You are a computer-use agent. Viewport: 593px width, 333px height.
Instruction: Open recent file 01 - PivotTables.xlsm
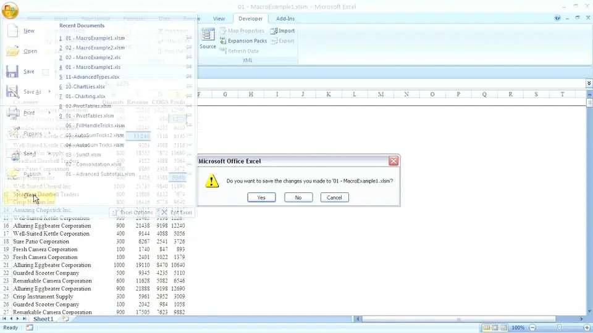[x=90, y=115]
